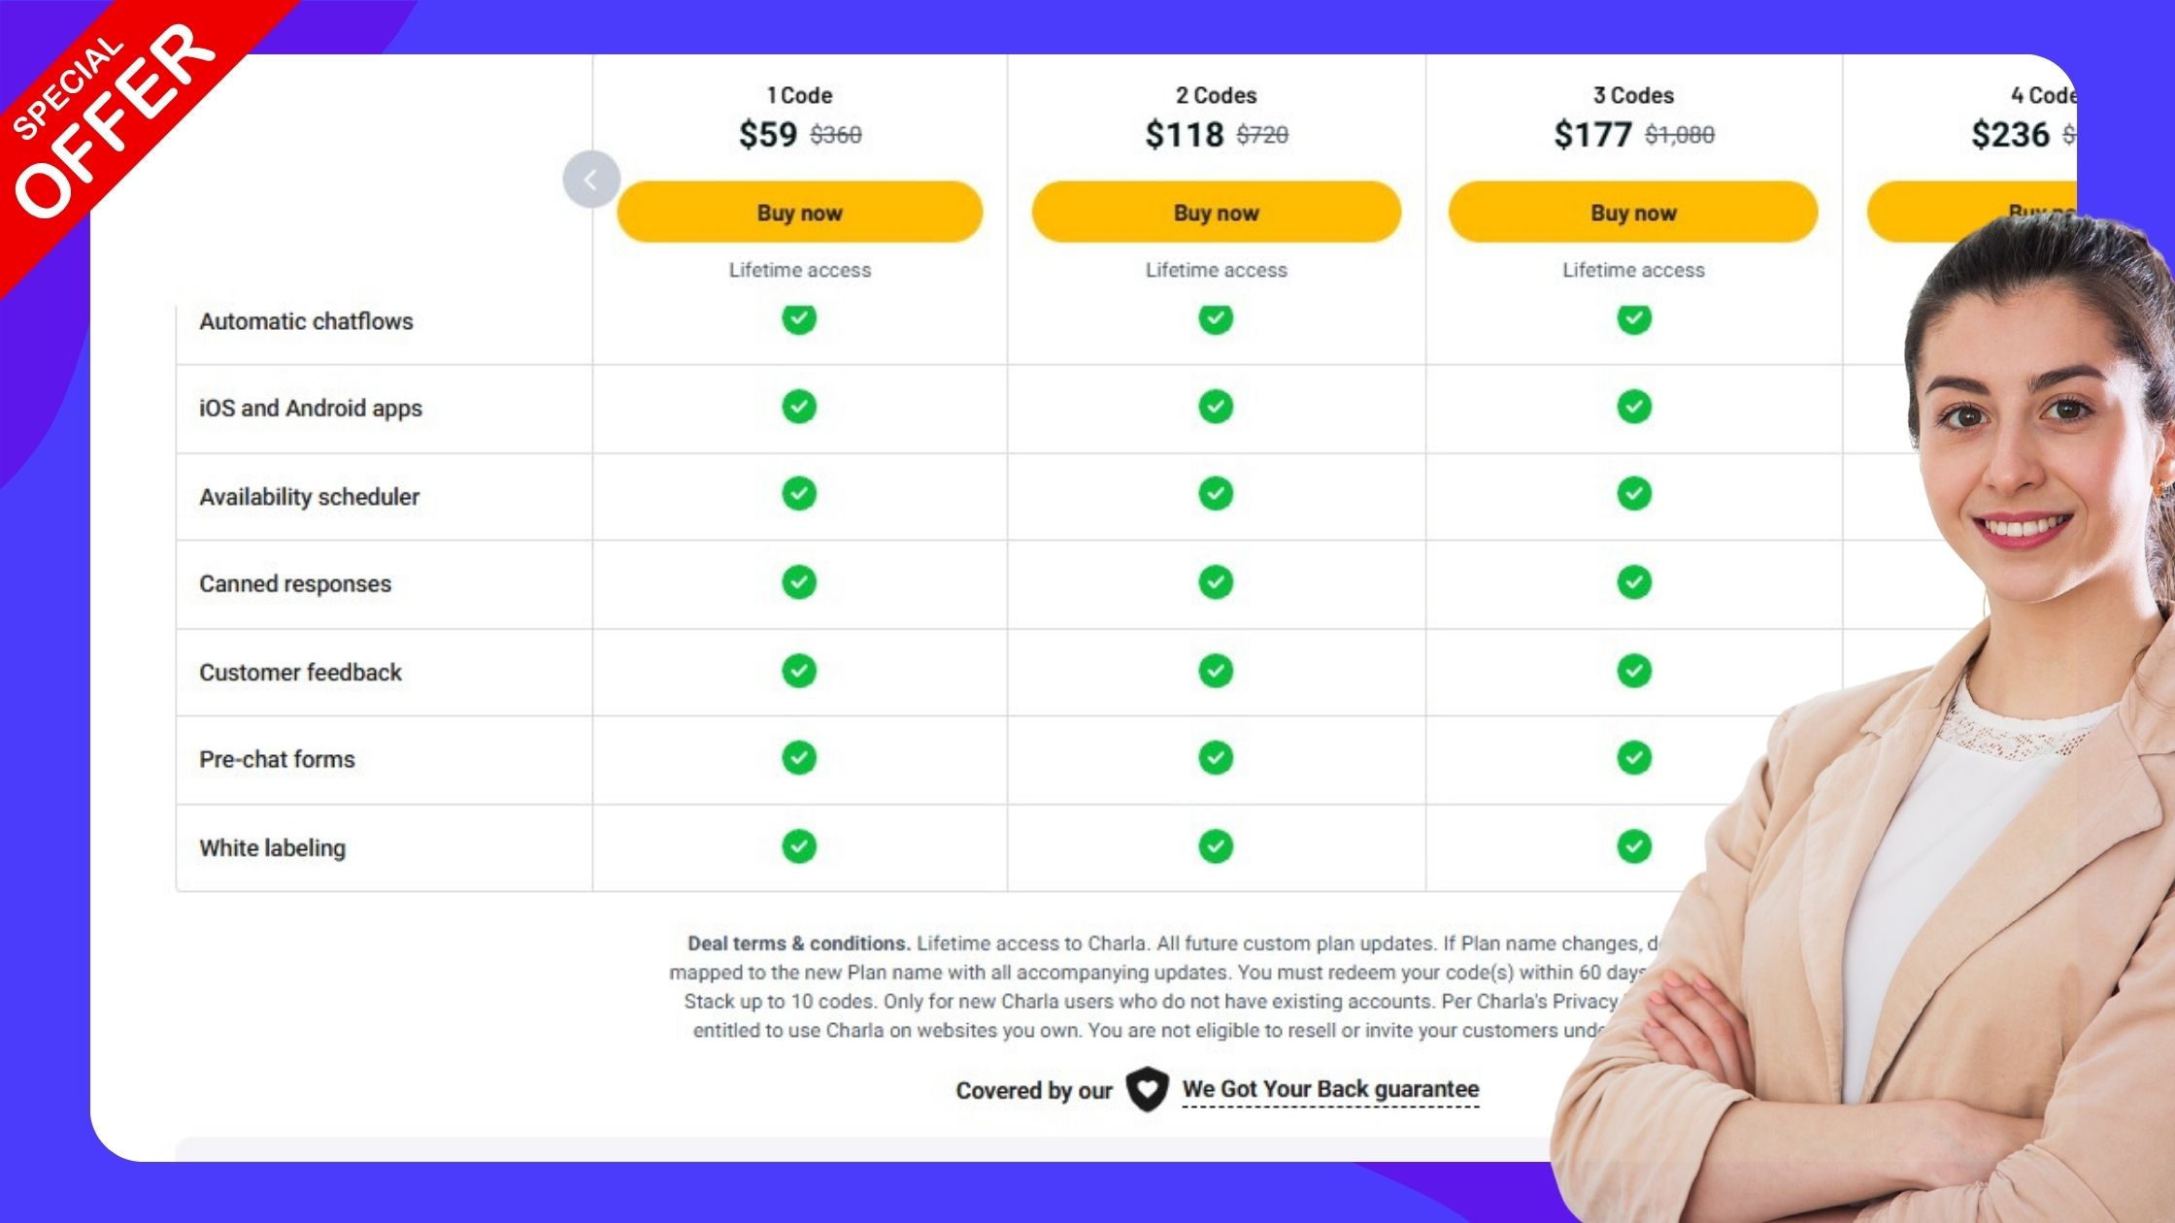This screenshot has height=1223, width=2175.
Task: Click the $177 price of 3 Codes plan
Action: tap(1592, 134)
